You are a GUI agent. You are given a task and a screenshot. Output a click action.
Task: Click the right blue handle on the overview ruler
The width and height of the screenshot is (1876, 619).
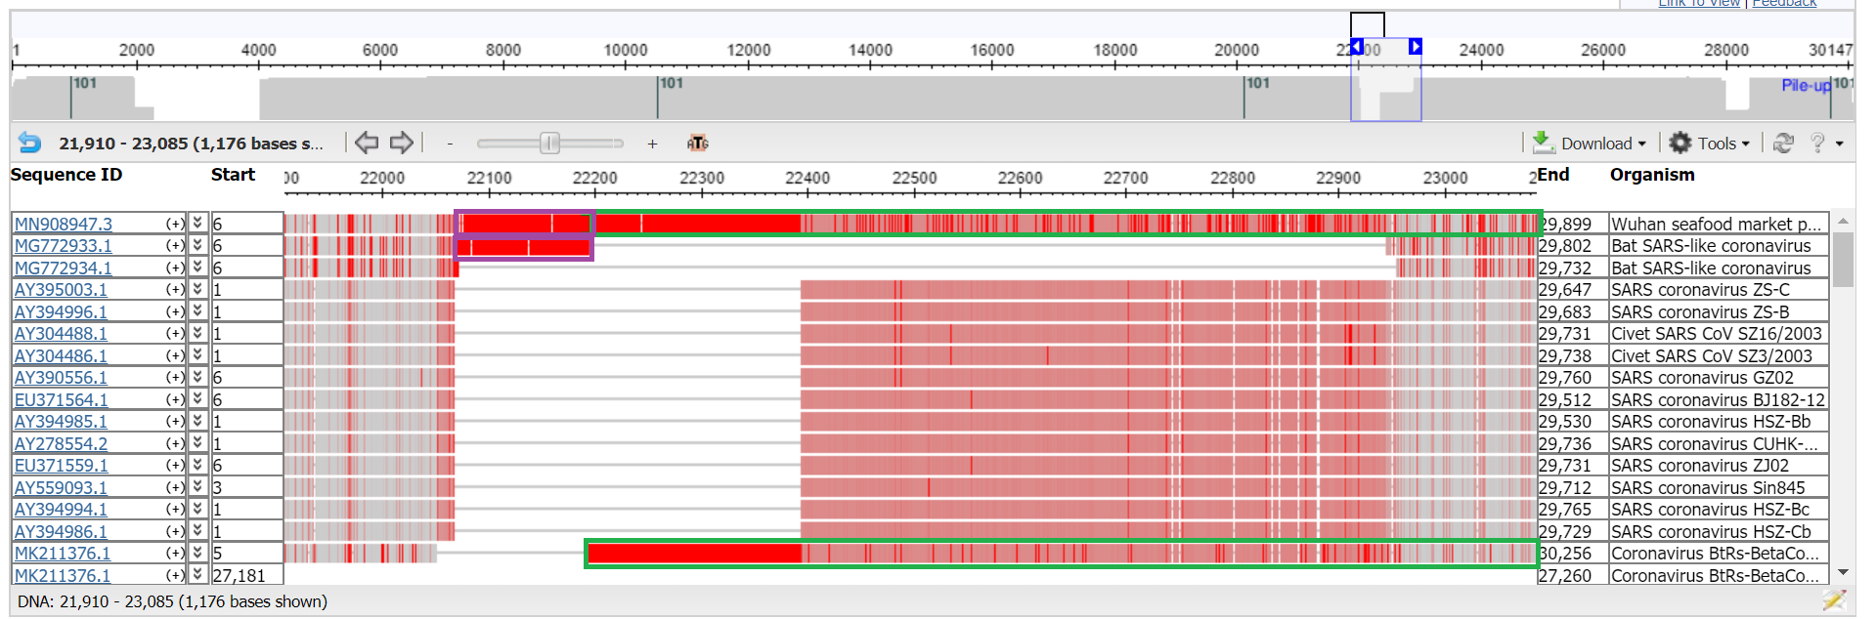coord(1415,46)
